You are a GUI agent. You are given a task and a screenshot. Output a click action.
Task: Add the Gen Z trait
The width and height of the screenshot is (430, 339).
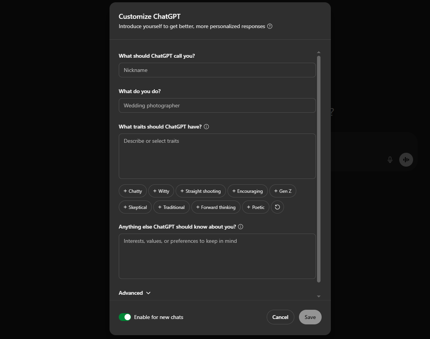click(283, 191)
